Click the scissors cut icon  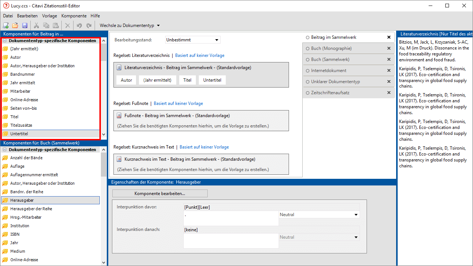pos(36,25)
